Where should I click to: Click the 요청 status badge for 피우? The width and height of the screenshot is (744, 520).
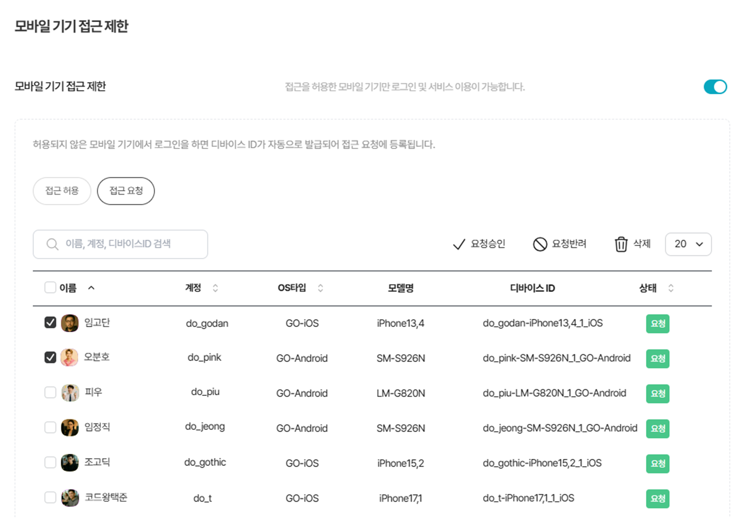point(657,394)
